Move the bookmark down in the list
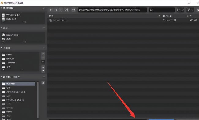Image resolution: width=199 pixels, height=120 pixels. (43, 71)
